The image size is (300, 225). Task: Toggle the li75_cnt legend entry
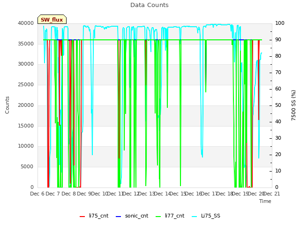point(94,216)
